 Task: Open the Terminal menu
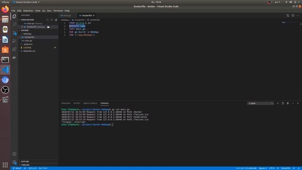(58, 10)
